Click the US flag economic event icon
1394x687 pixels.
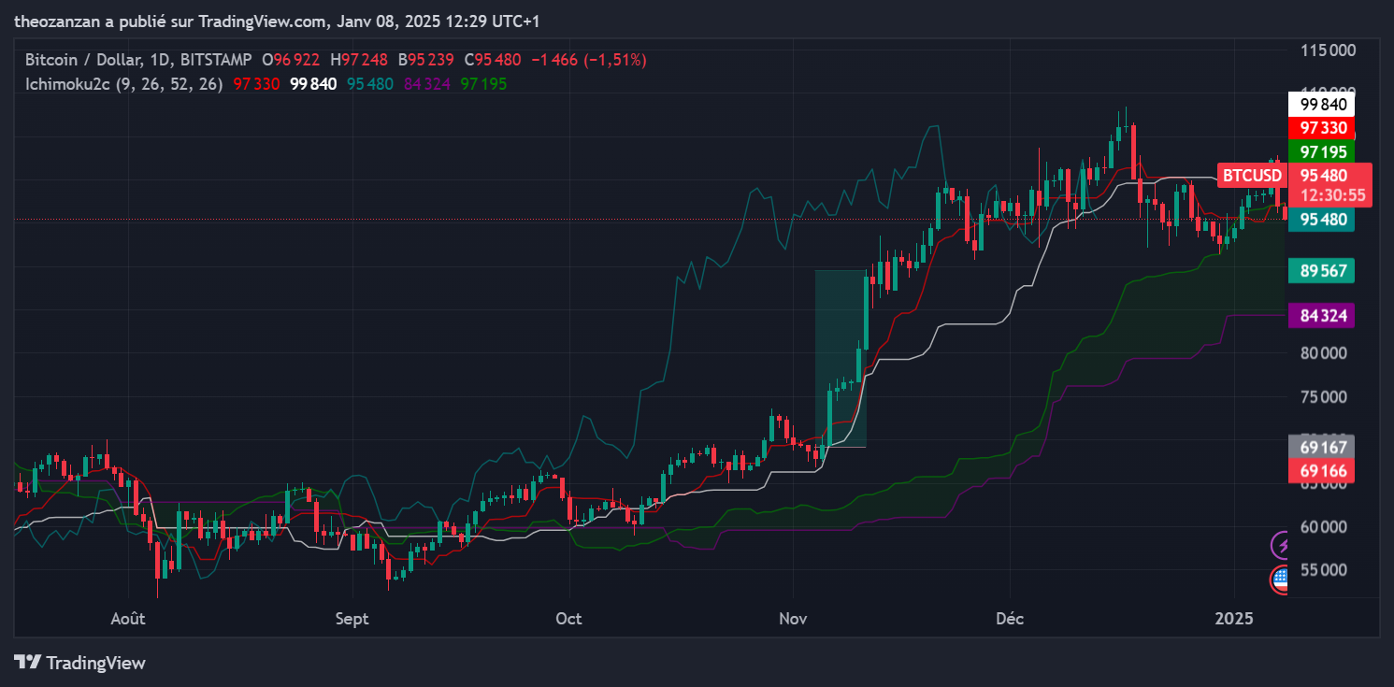point(1282,580)
